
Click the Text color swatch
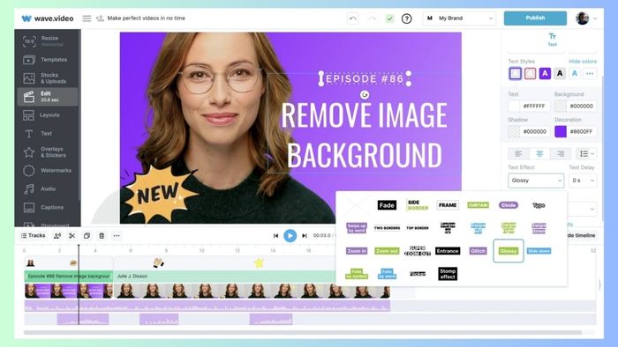[514, 106]
